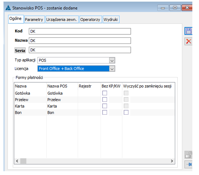
Task: Toggle Bez KP/KW checkbox for Gotówka
Action: (x=104, y=93)
